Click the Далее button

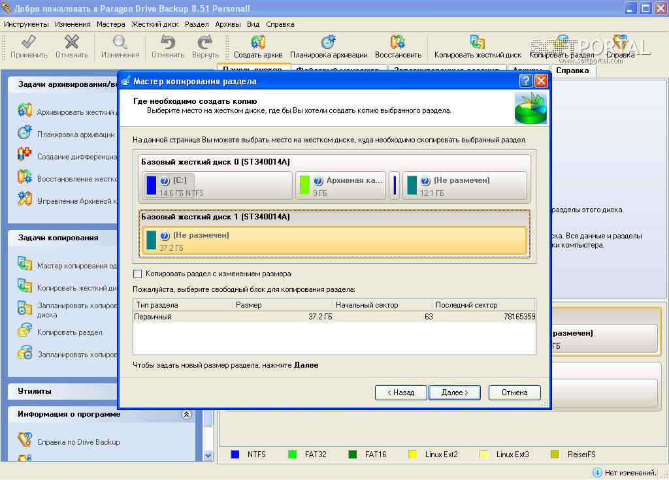(455, 392)
